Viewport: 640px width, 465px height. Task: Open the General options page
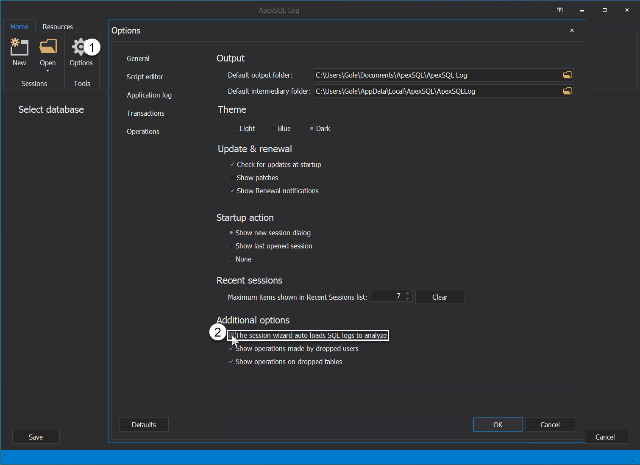[x=138, y=58]
